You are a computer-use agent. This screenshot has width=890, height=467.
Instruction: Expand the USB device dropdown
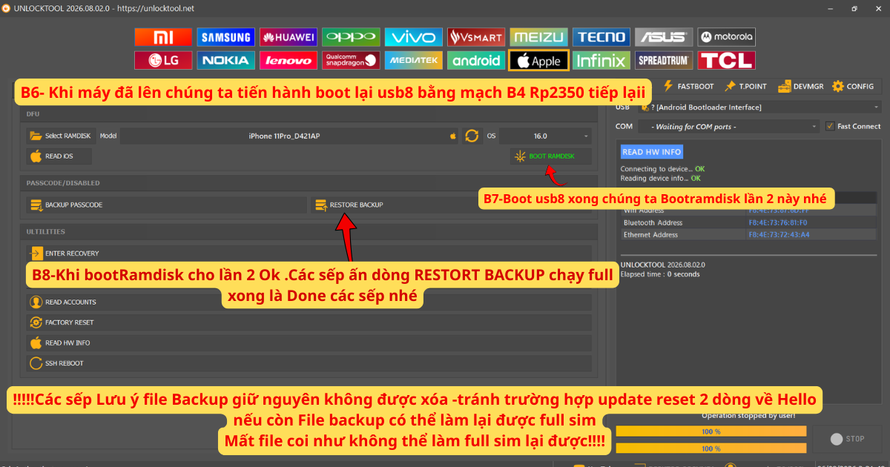coord(759,107)
